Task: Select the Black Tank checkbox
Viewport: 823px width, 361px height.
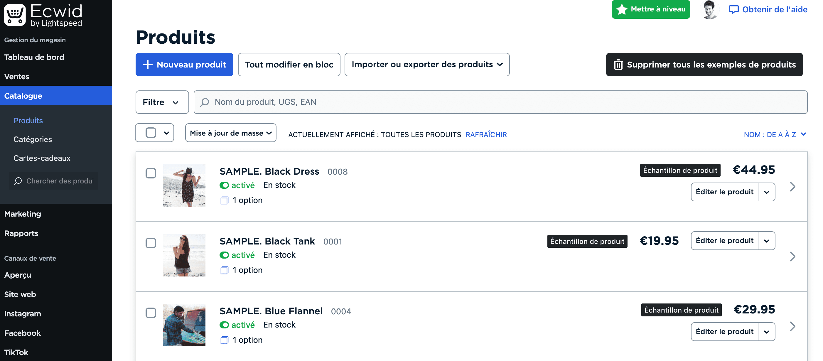Action: [151, 243]
